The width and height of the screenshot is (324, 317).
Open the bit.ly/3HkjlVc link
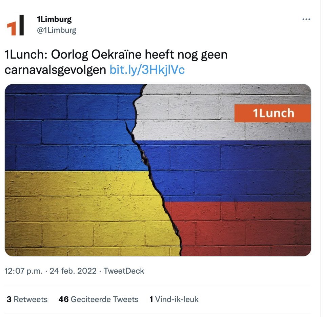click(x=147, y=71)
